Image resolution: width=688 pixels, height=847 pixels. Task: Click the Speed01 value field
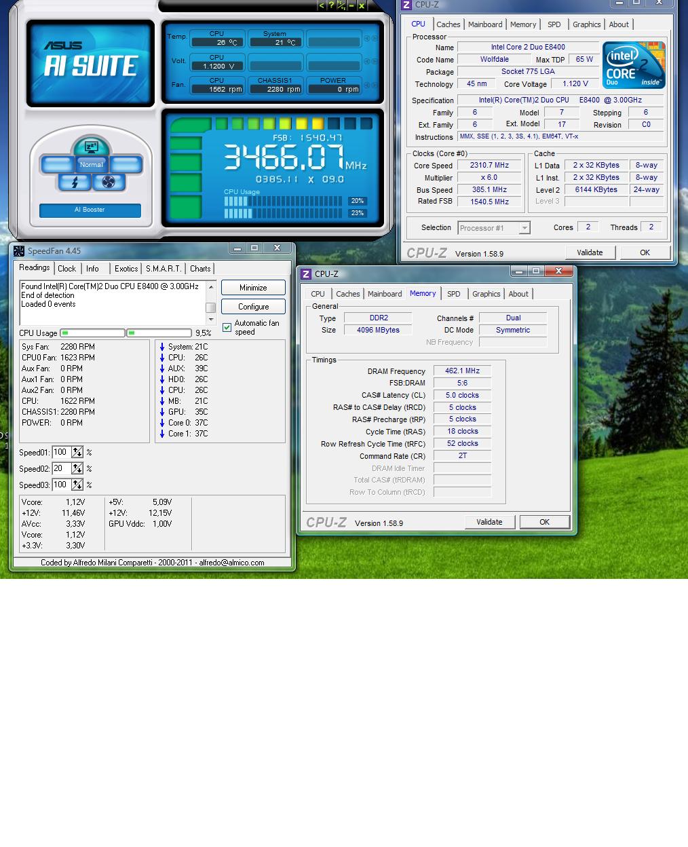click(x=62, y=452)
